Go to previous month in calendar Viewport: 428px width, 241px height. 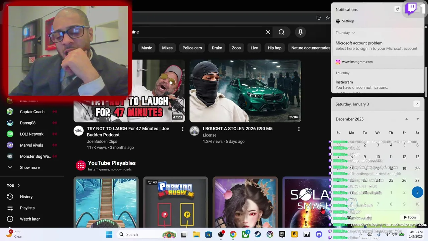pyautogui.click(x=407, y=119)
